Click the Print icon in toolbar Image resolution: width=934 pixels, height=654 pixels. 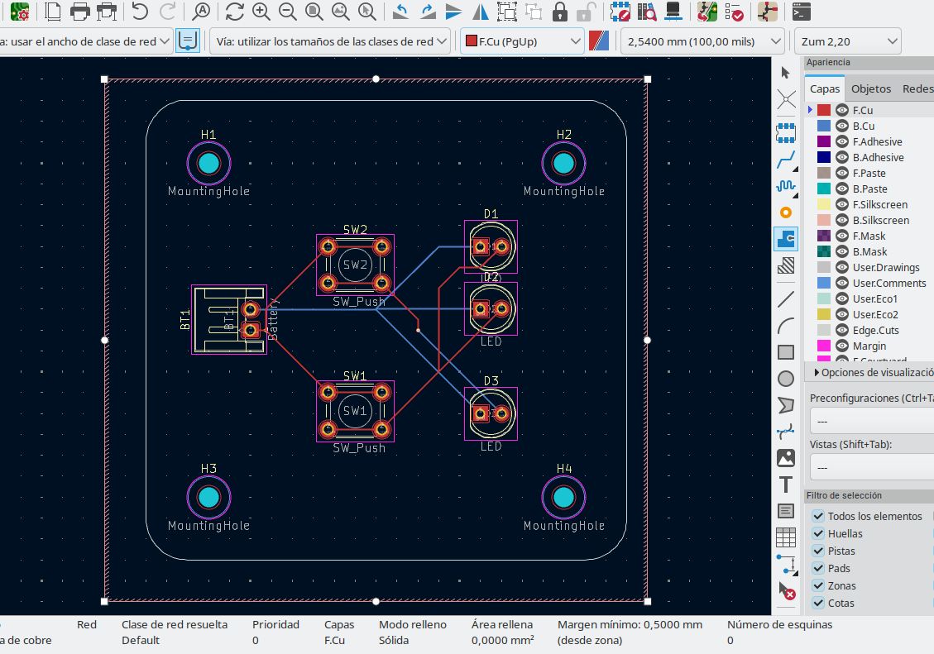(x=80, y=12)
